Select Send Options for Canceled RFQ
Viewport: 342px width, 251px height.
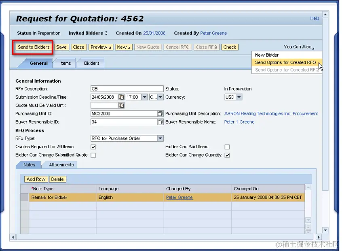pyautogui.click(x=287, y=70)
